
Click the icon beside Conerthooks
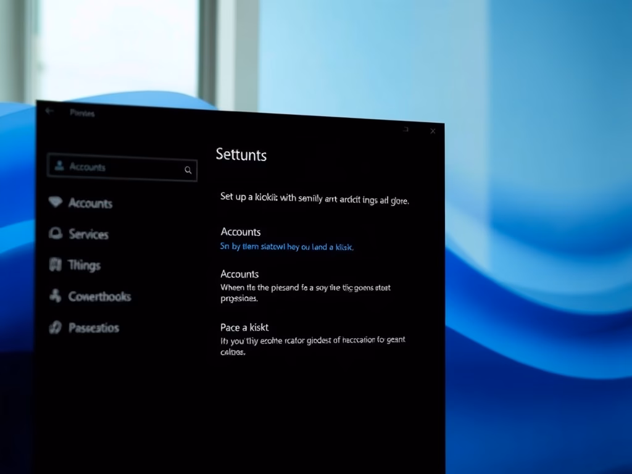click(x=55, y=296)
